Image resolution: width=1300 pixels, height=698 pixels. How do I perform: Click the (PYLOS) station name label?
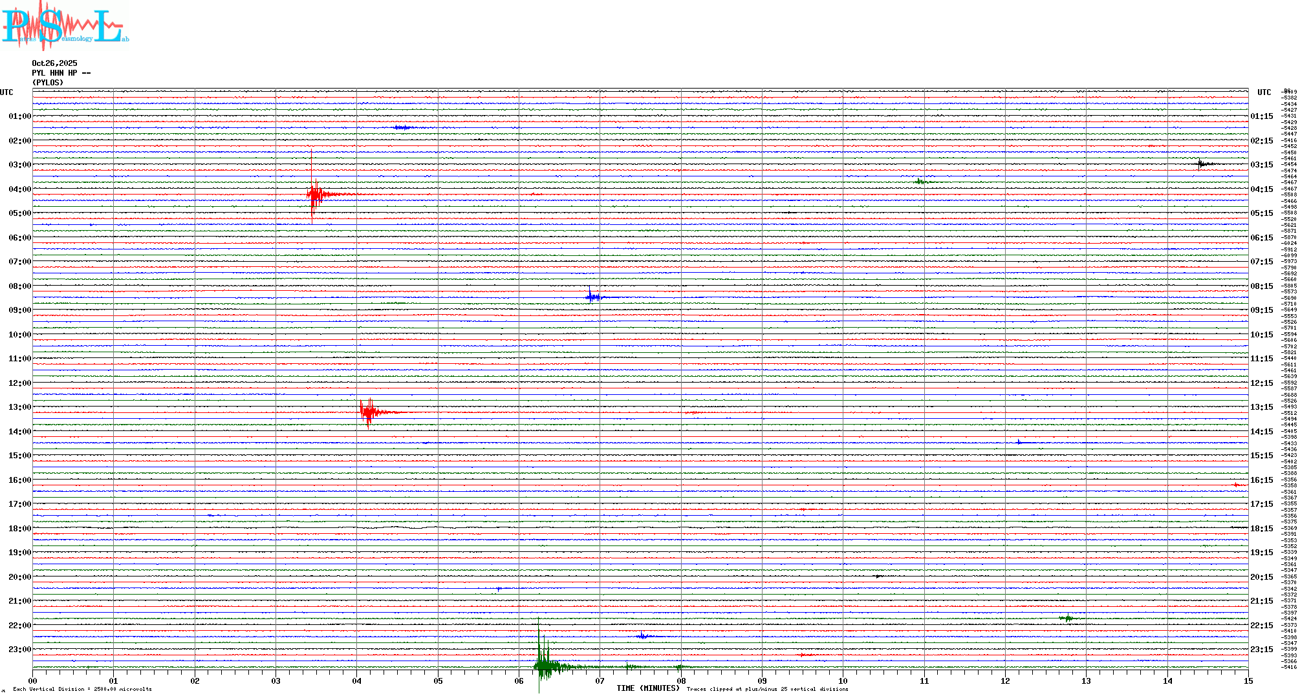pyautogui.click(x=48, y=83)
